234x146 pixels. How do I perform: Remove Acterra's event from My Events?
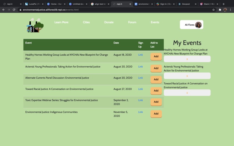(x=187, y=76)
